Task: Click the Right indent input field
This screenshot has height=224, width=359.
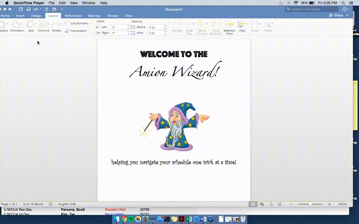Action: (119, 33)
